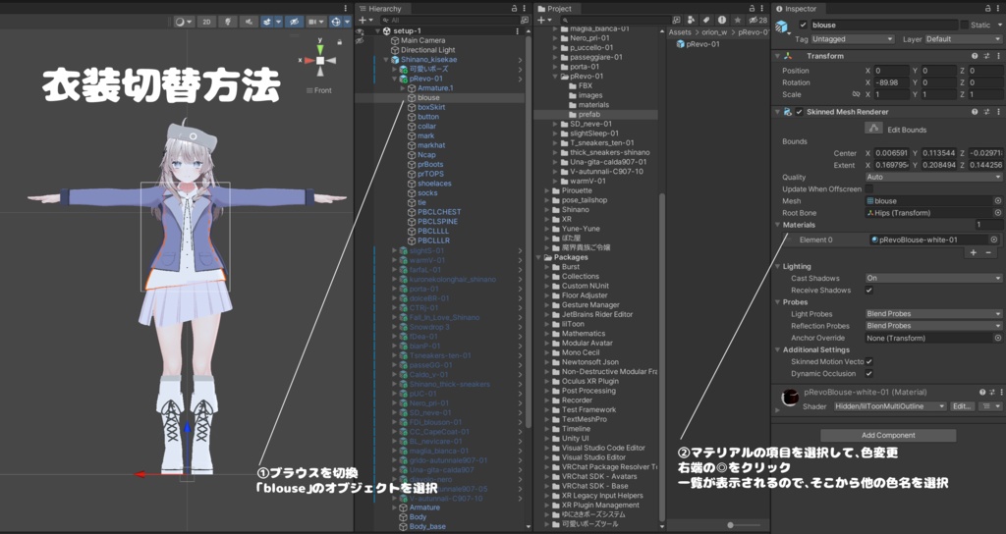The image size is (1006, 534).
Task: Toggle Dynamic Occlusion checkbox
Action: click(x=869, y=373)
